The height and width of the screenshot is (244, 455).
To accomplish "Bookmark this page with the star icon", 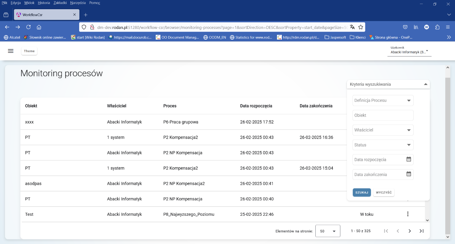I will 360,27.
